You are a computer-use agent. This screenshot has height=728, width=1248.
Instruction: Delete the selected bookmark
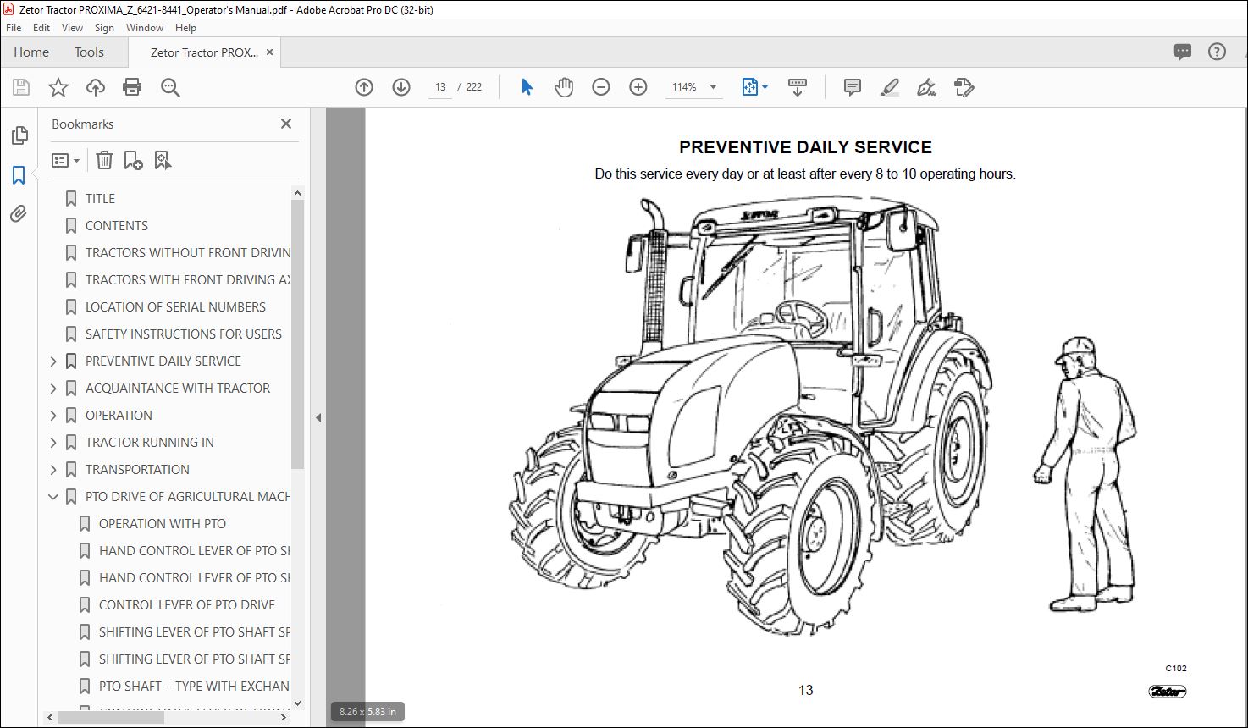(x=104, y=160)
